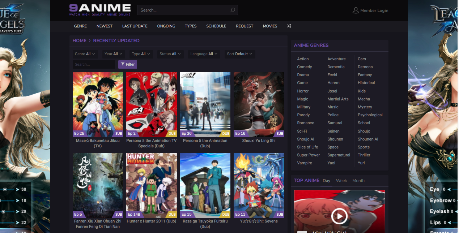Screen dimensions: 459x233
Task: Open the Genre filter dropdown
Action: click(x=85, y=54)
